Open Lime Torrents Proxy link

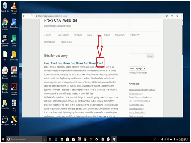tap(139, 101)
